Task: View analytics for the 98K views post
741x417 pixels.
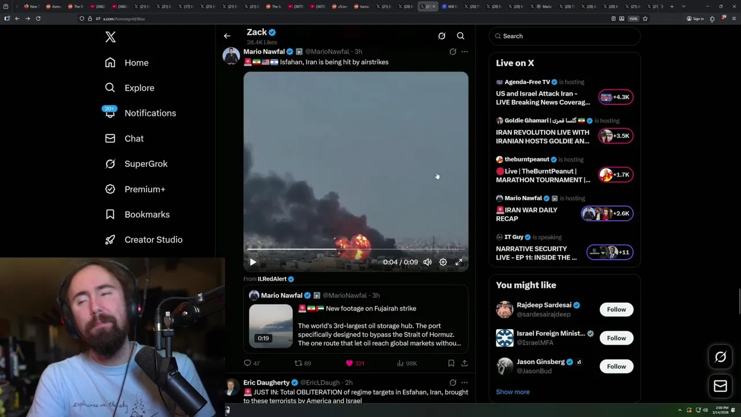Action: pyautogui.click(x=407, y=363)
